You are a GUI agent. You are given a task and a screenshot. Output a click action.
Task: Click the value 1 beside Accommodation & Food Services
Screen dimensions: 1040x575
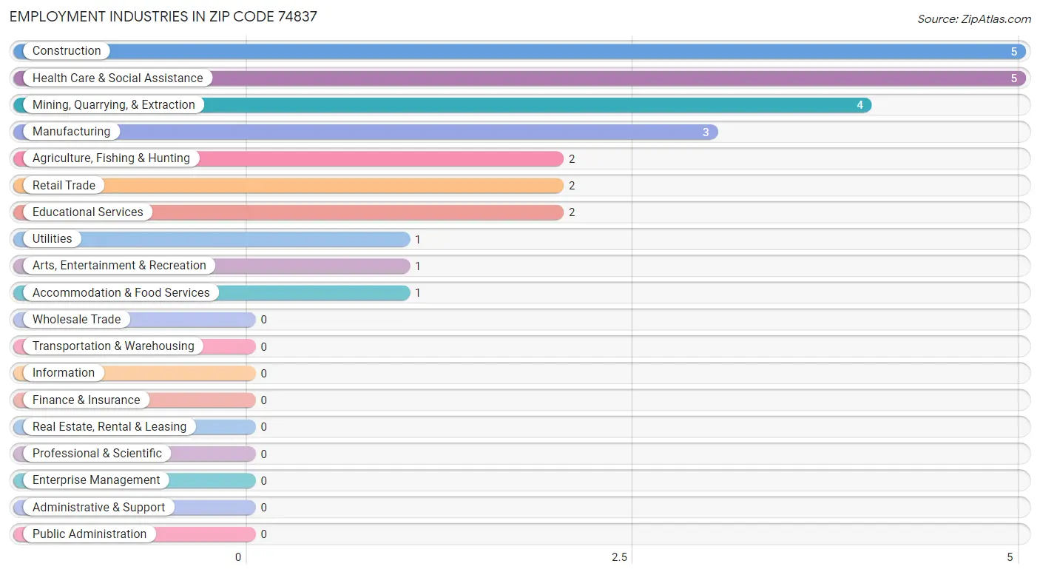coord(418,293)
